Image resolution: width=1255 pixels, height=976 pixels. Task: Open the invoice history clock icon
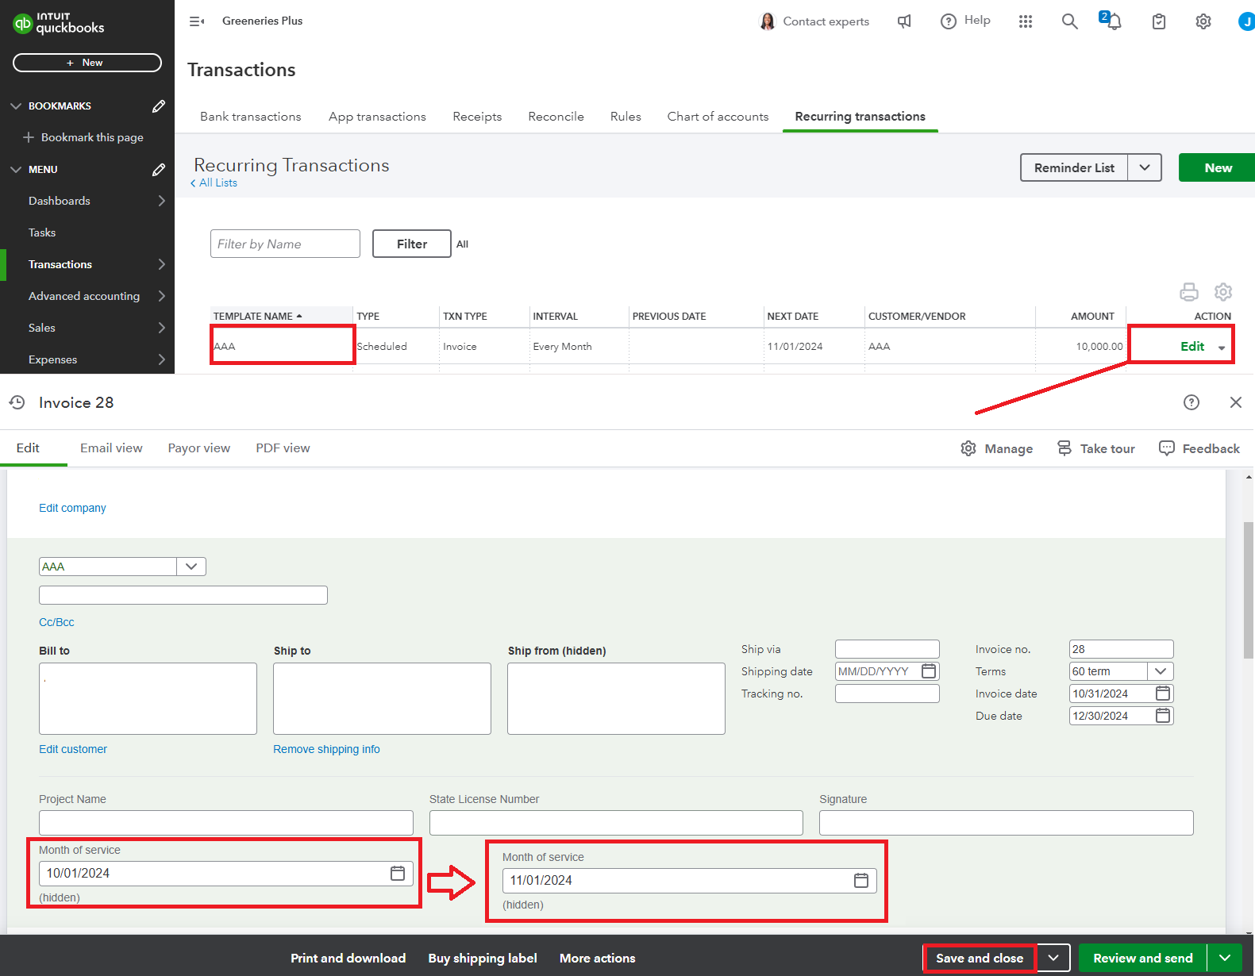coord(17,402)
